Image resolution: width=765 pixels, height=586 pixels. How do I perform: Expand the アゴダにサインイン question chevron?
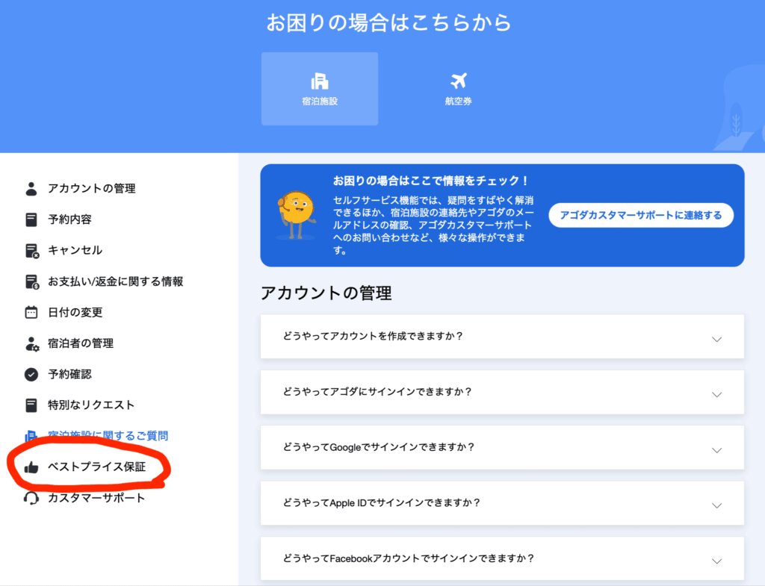point(716,394)
